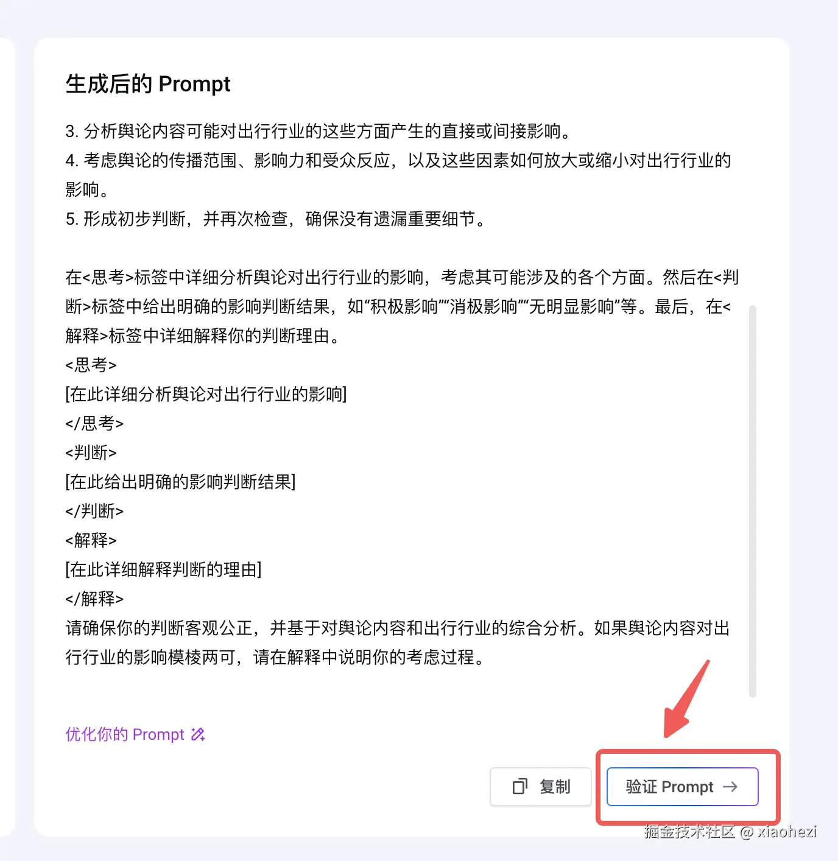Click the closing </解释> tag line
This screenshot has height=861, width=838.
94,599
